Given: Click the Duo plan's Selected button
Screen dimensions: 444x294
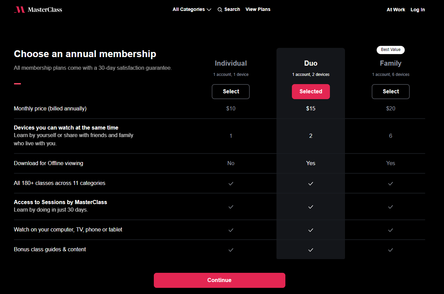Looking at the screenshot, I should click(311, 92).
